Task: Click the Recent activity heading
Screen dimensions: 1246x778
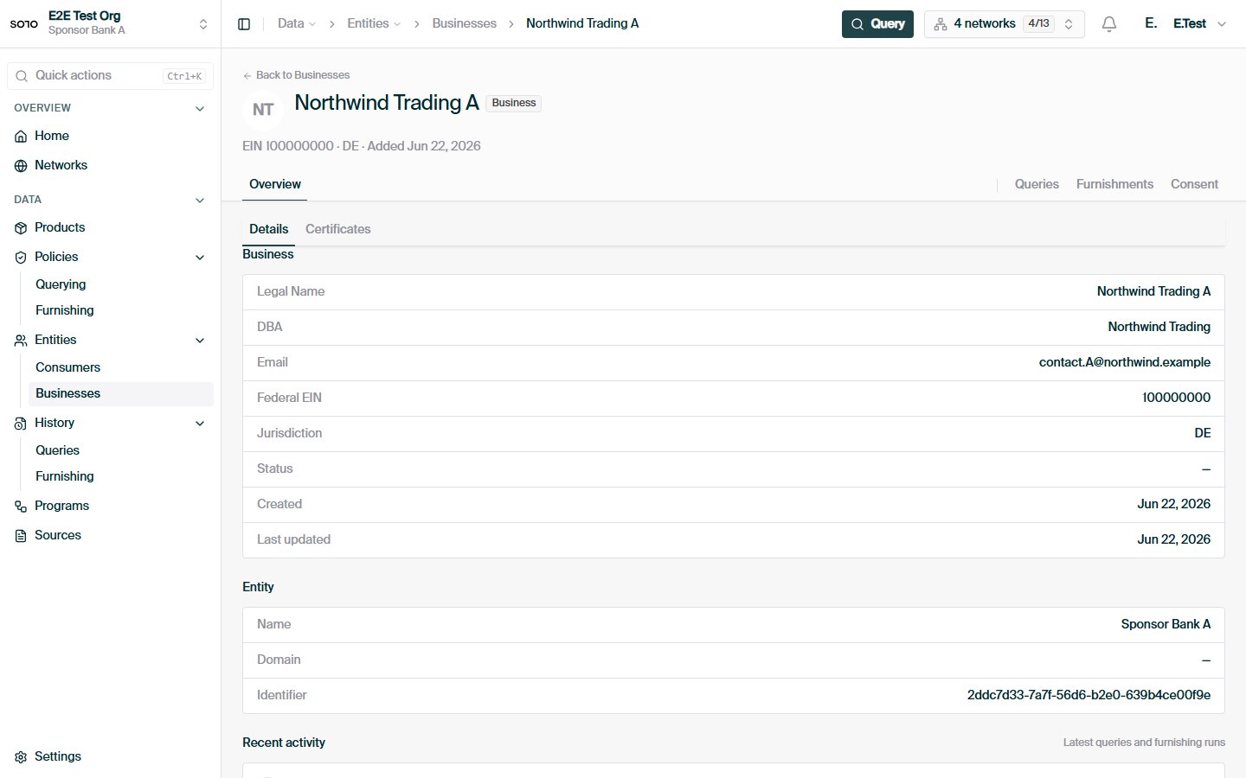Action: coord(284,743)
